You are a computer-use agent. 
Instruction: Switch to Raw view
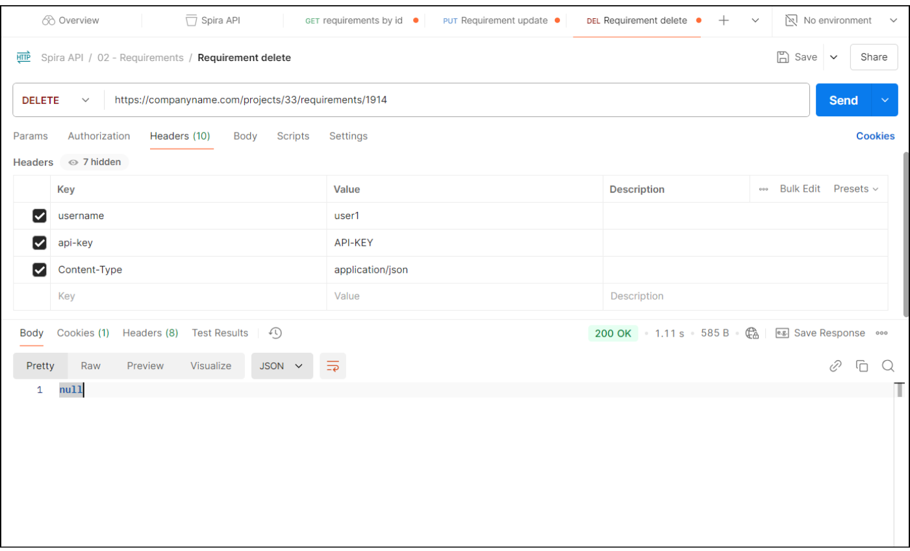click(90, 366)
